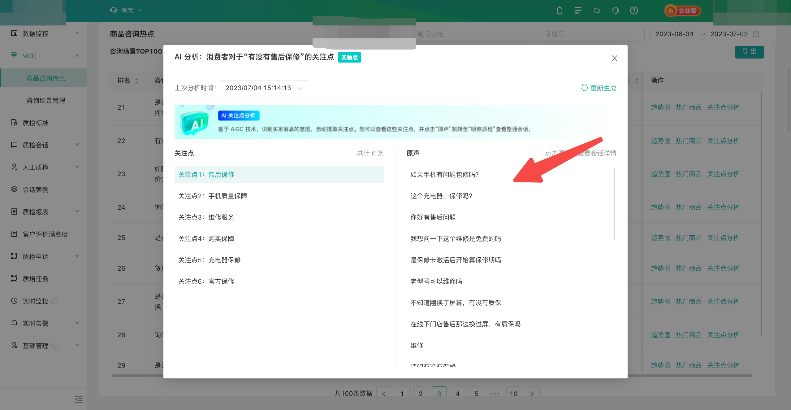Select 关注点3：维修服务

pos(279,217)
